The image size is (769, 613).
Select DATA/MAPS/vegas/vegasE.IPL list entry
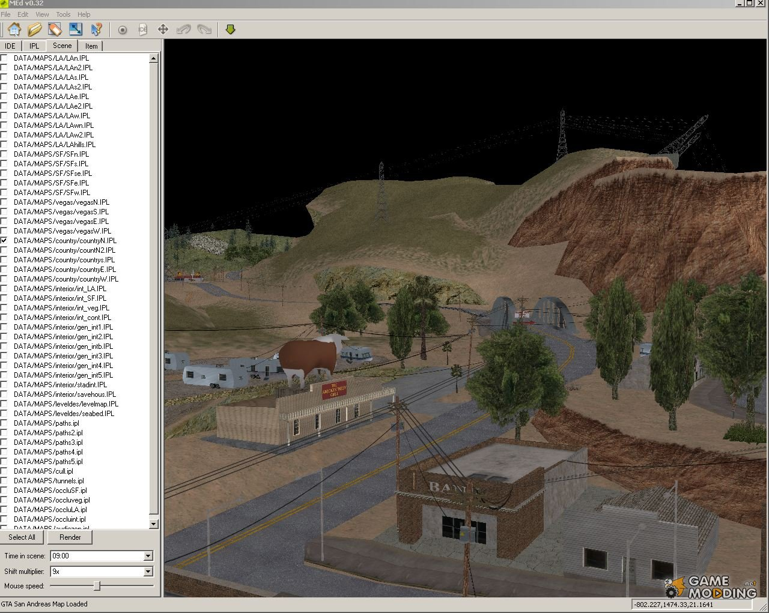[x=61, y=221]
